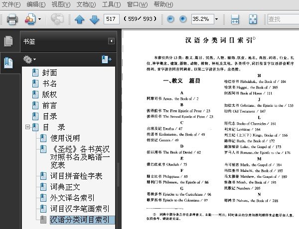Click the collaborate/share users icon
The image size is (299, 229).
click(x=30, y=19)
